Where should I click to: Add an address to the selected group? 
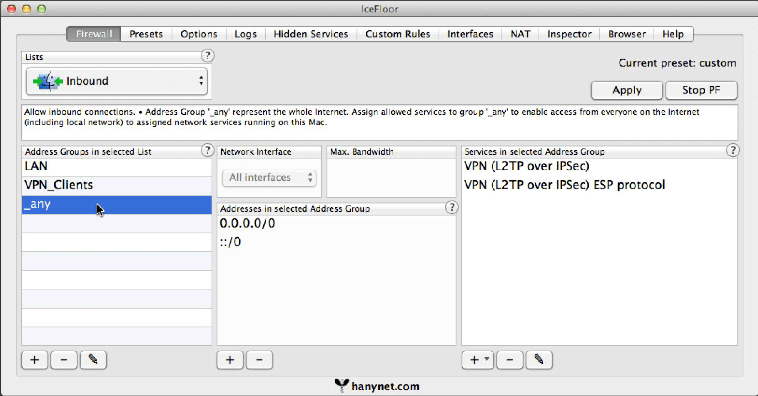click(230, 360)
